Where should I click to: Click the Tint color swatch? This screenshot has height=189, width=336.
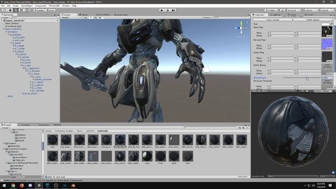[x=325, y=24]
